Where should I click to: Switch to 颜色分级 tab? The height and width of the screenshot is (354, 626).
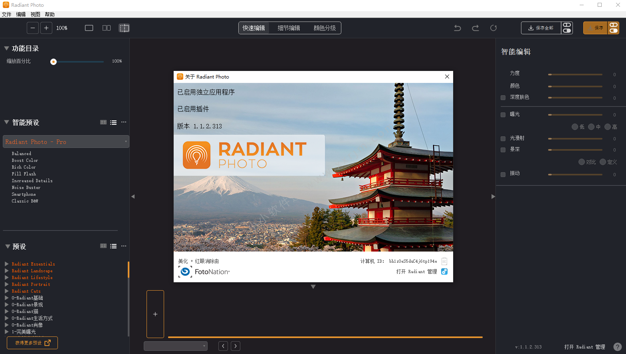coord(325,28)
